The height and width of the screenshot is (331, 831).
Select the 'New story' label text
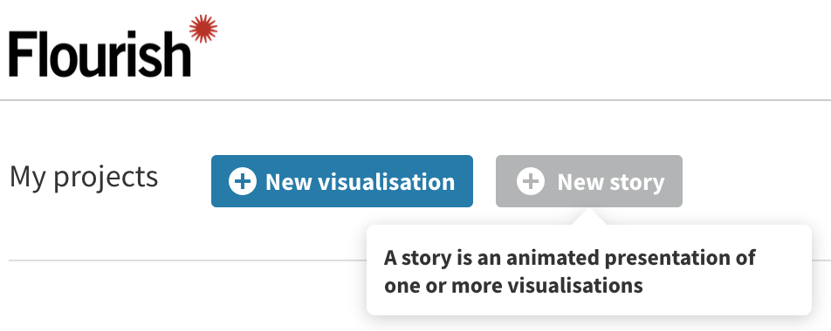coord(610,182)
